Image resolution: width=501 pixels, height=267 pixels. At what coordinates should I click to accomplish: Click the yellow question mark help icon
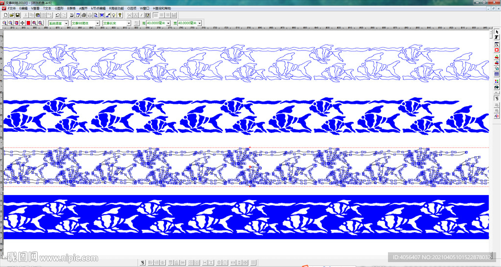120,16
